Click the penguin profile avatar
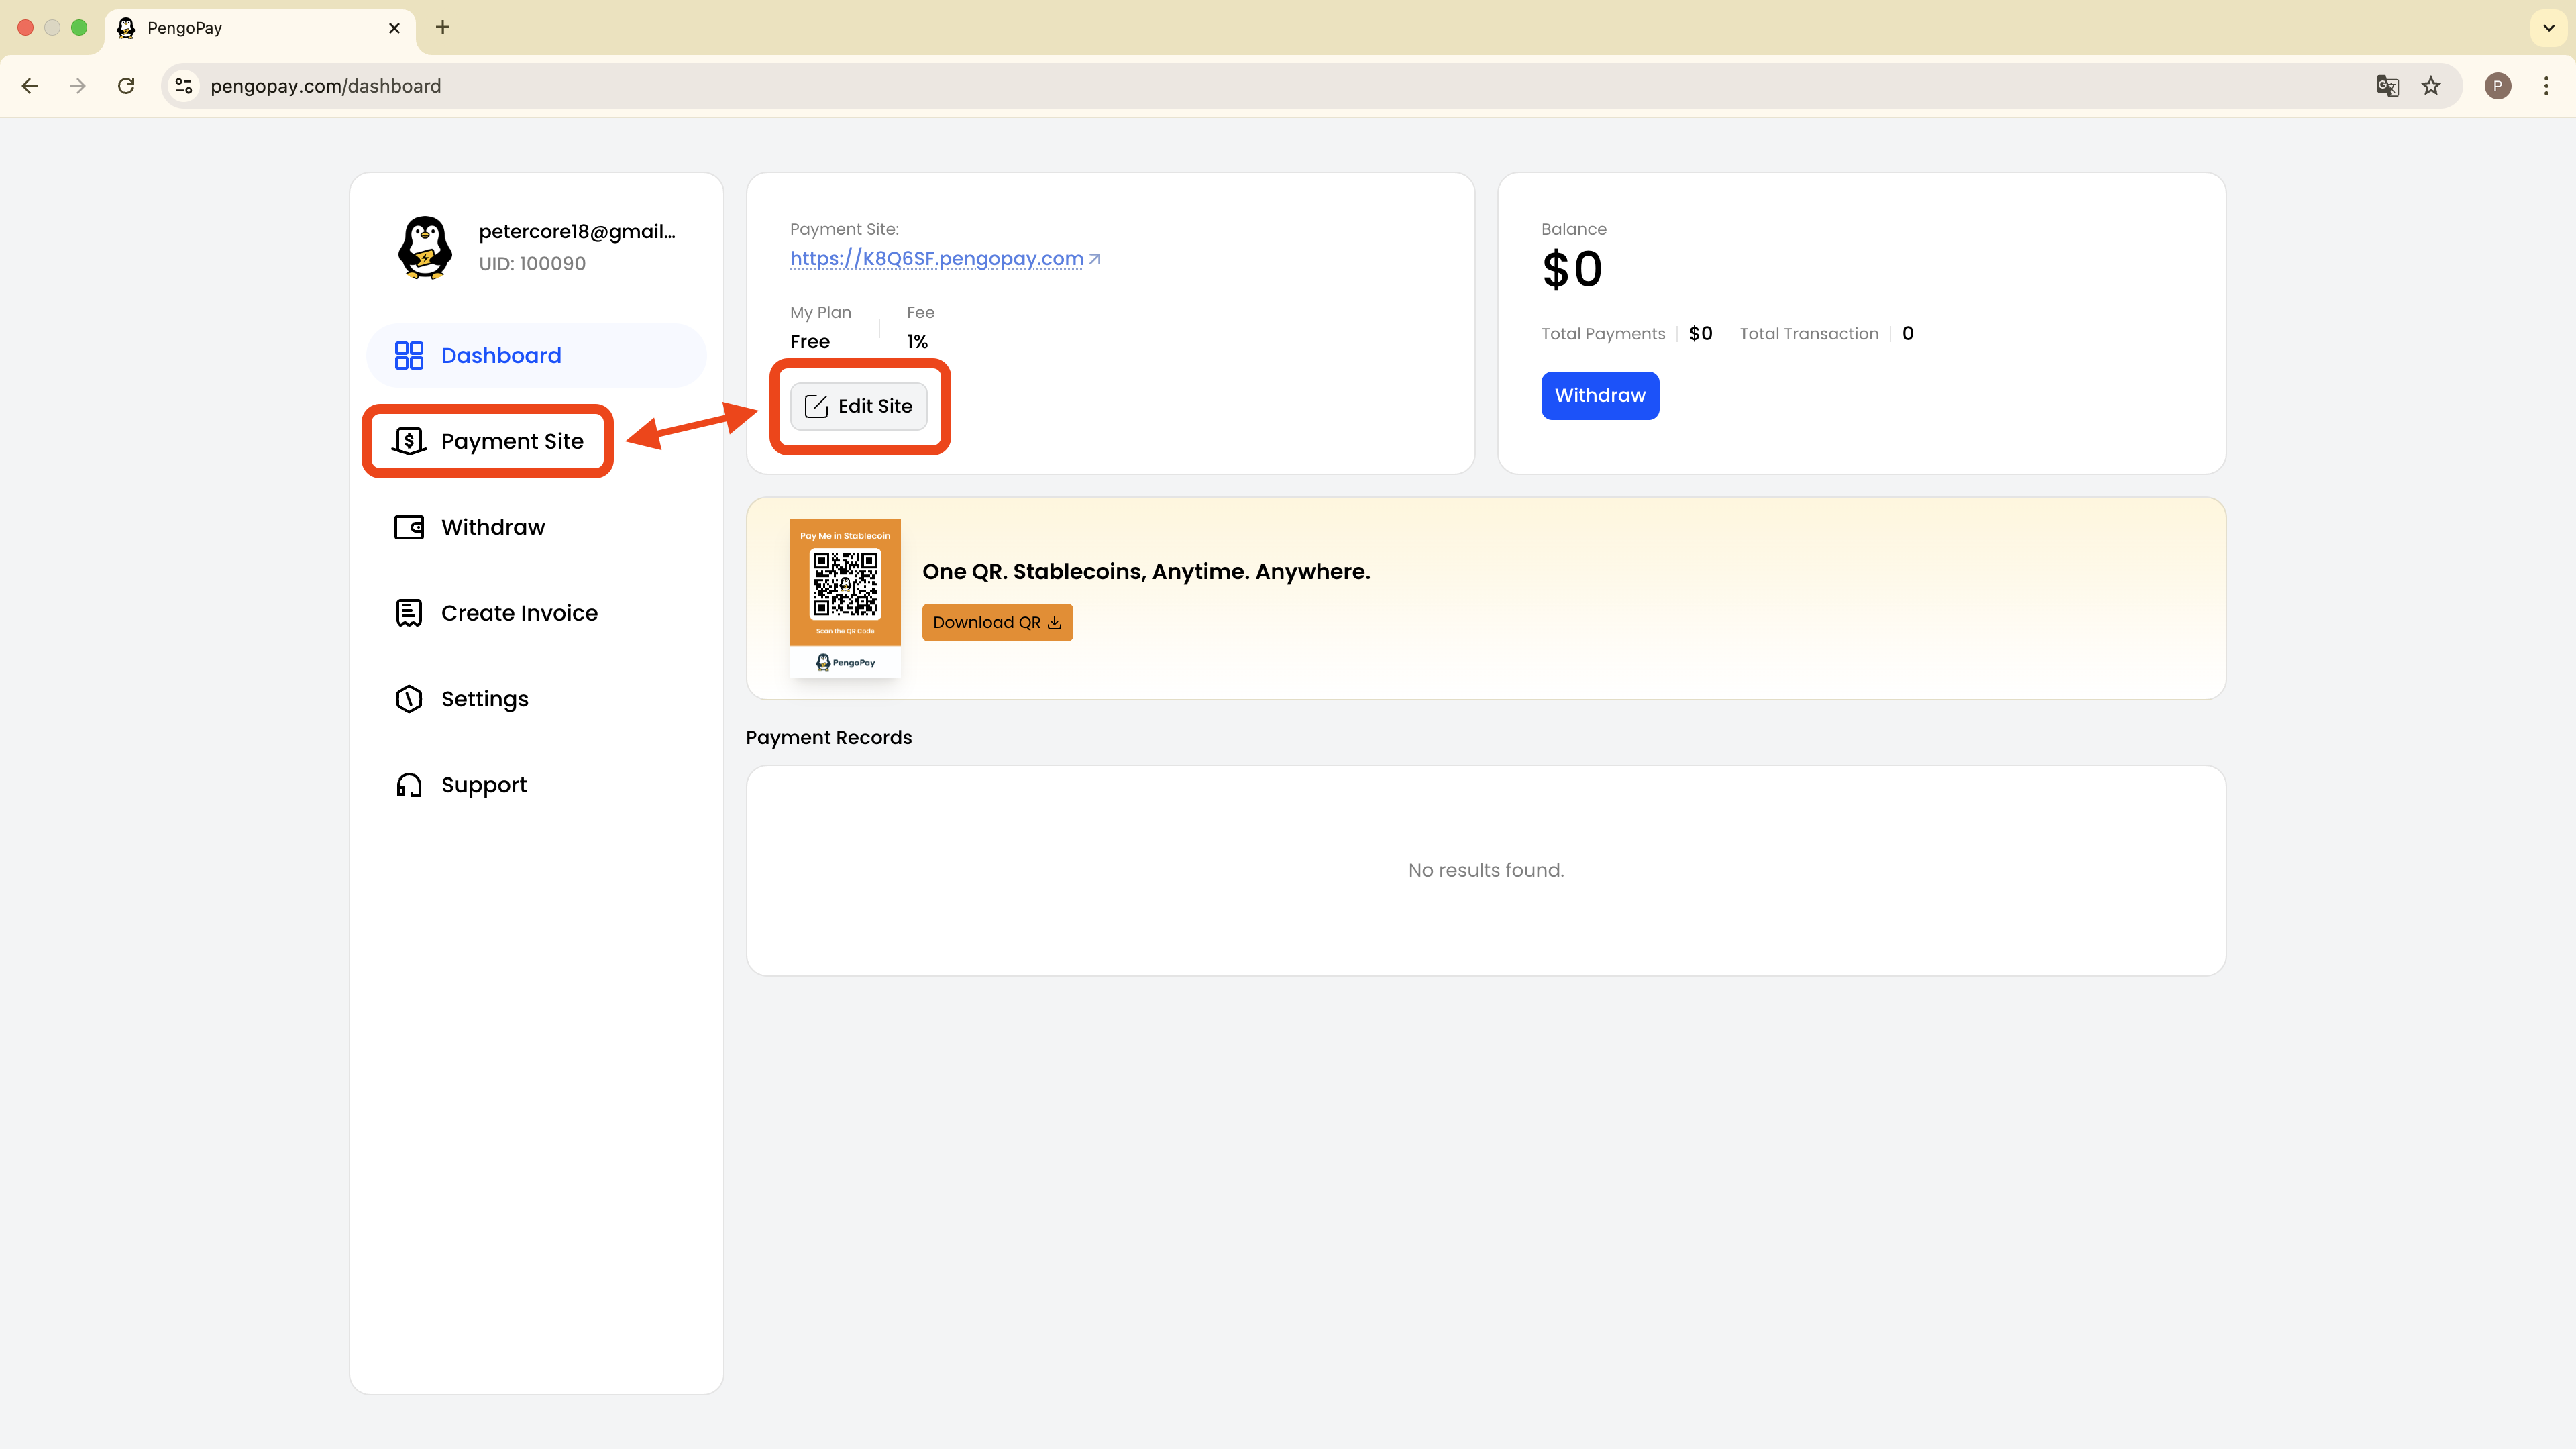The image size is (2576, 1449). [425, 247]
